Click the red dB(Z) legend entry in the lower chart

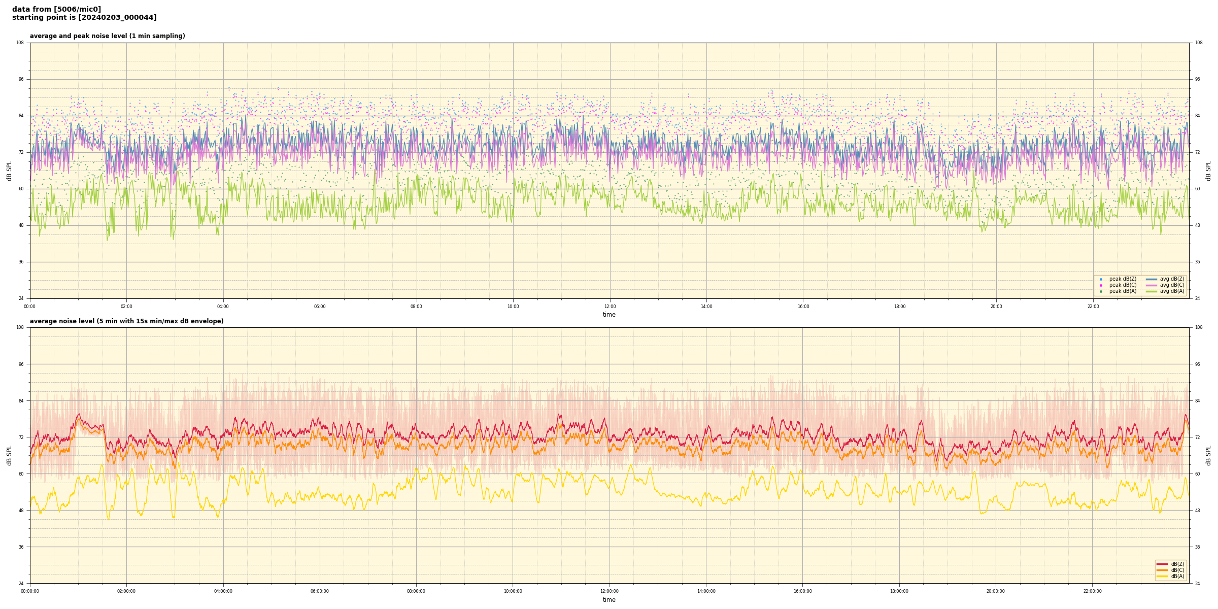click(x=1163, y=564)
